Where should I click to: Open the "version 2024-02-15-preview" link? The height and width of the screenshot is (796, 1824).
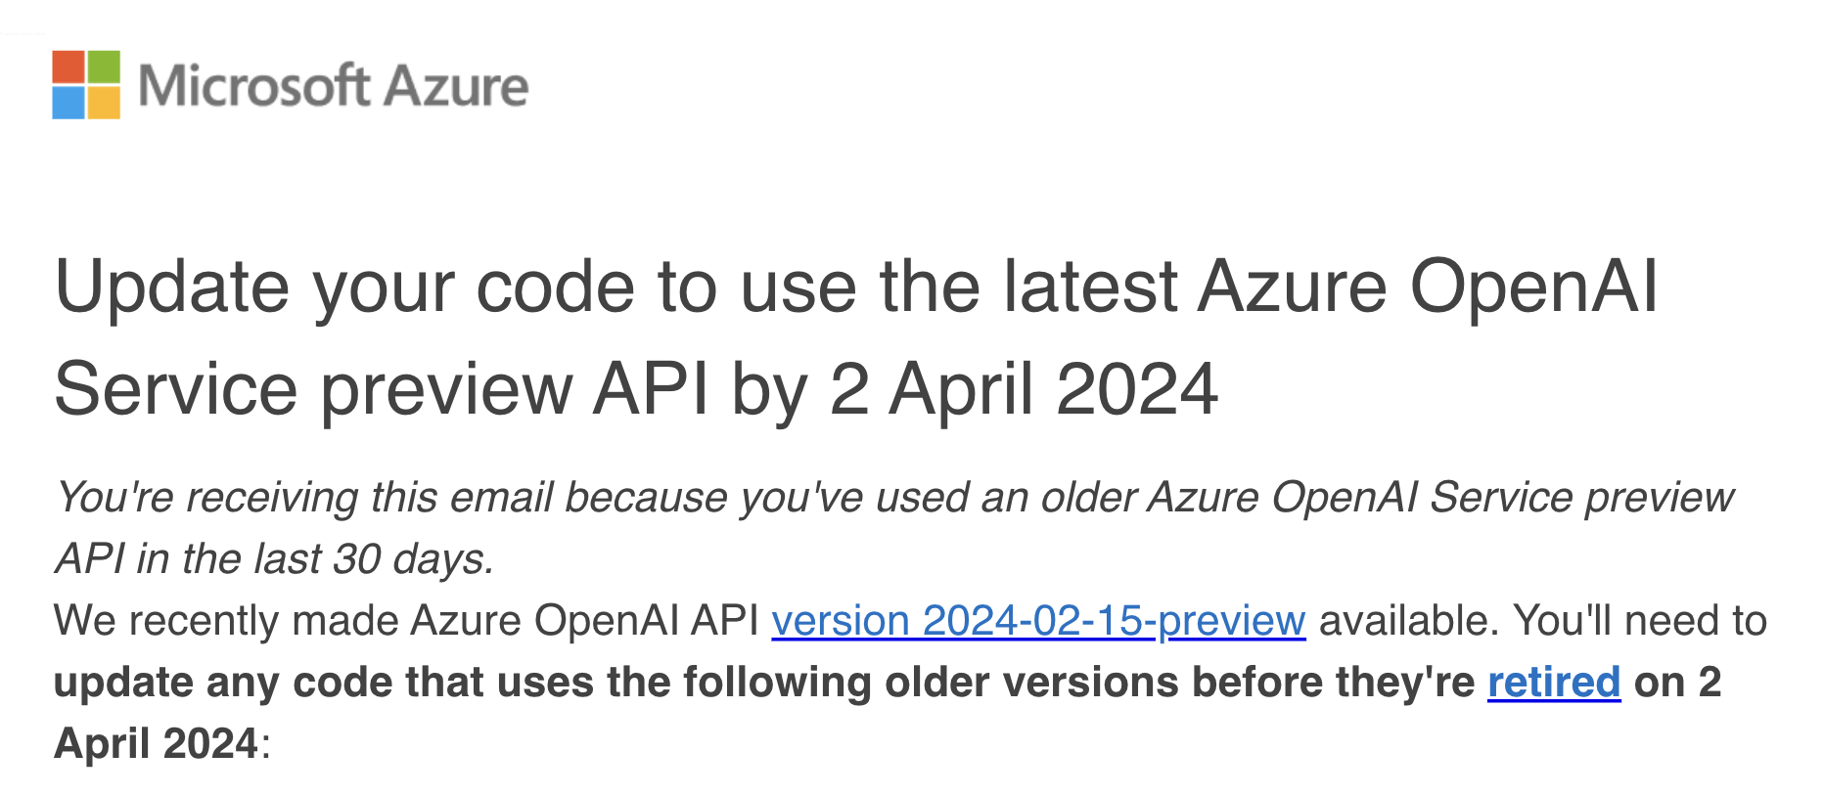(1038, 621)
